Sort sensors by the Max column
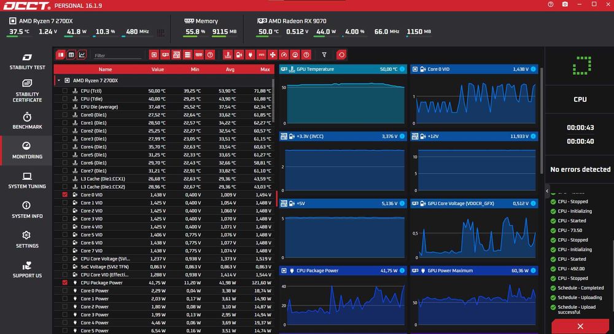 (x=265, y=69)
